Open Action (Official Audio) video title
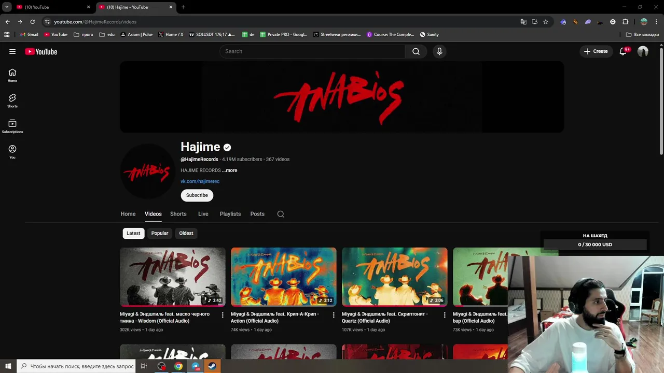Viewport: 664px width, 373px height. 275,318
